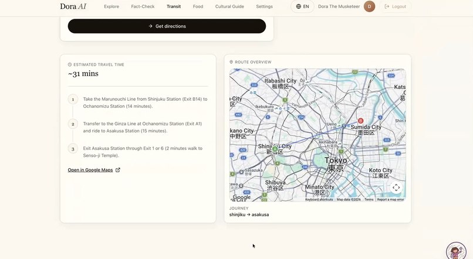Click step 1 number circle
473x259 pixels.
pos(73,100)
